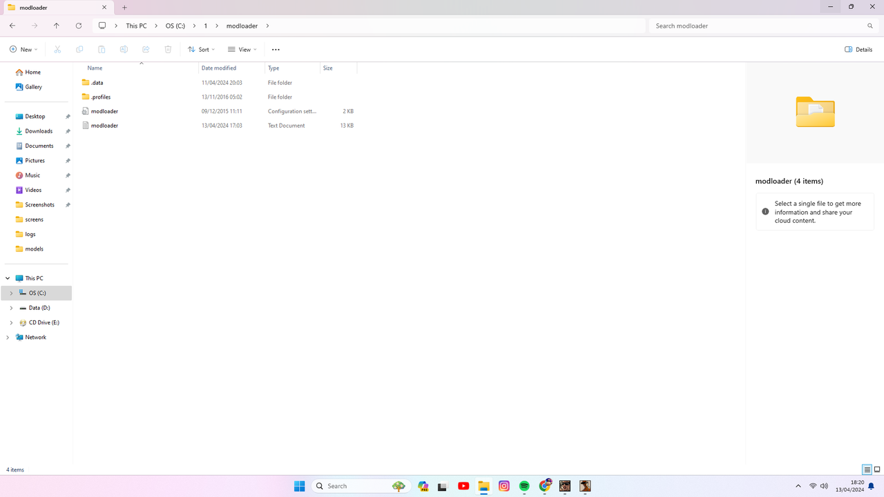Image resolution: width=884 pixels, height=497 pixels.
Task: Open Desktop in quick access
Action: 36,117
